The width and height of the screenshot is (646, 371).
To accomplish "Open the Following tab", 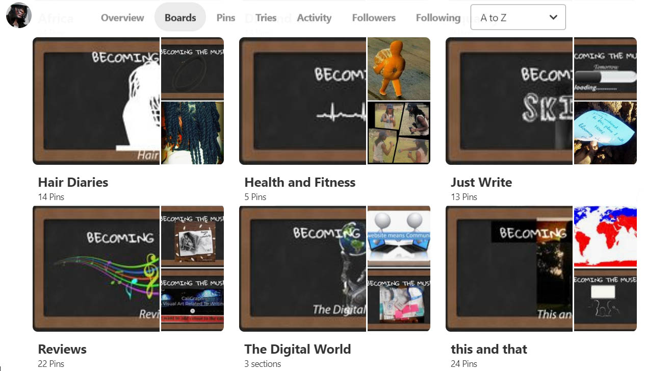I will click(x=438, y=17).
